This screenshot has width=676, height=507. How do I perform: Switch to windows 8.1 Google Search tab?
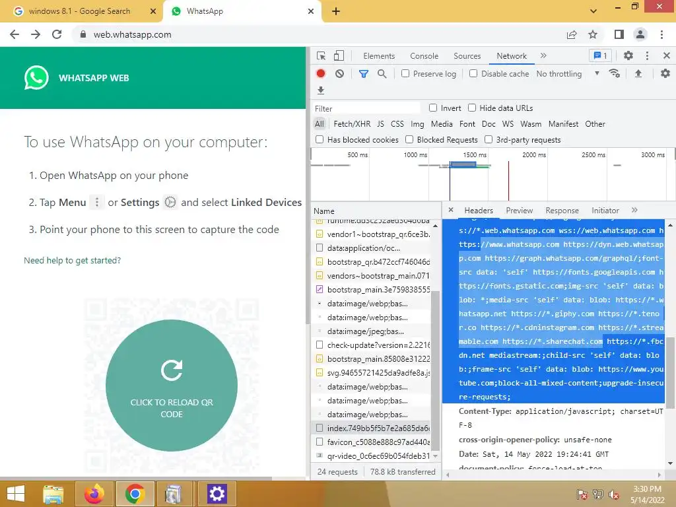[79, 11]
